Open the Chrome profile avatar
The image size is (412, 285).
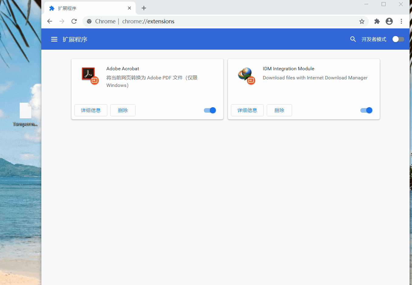pos(389,21)
